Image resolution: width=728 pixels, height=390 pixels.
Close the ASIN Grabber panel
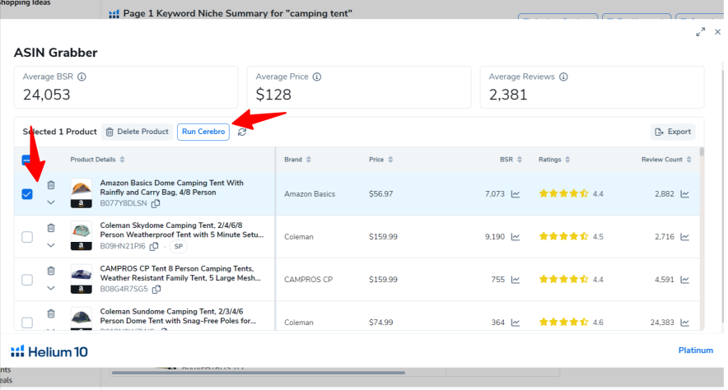[717, 32]
